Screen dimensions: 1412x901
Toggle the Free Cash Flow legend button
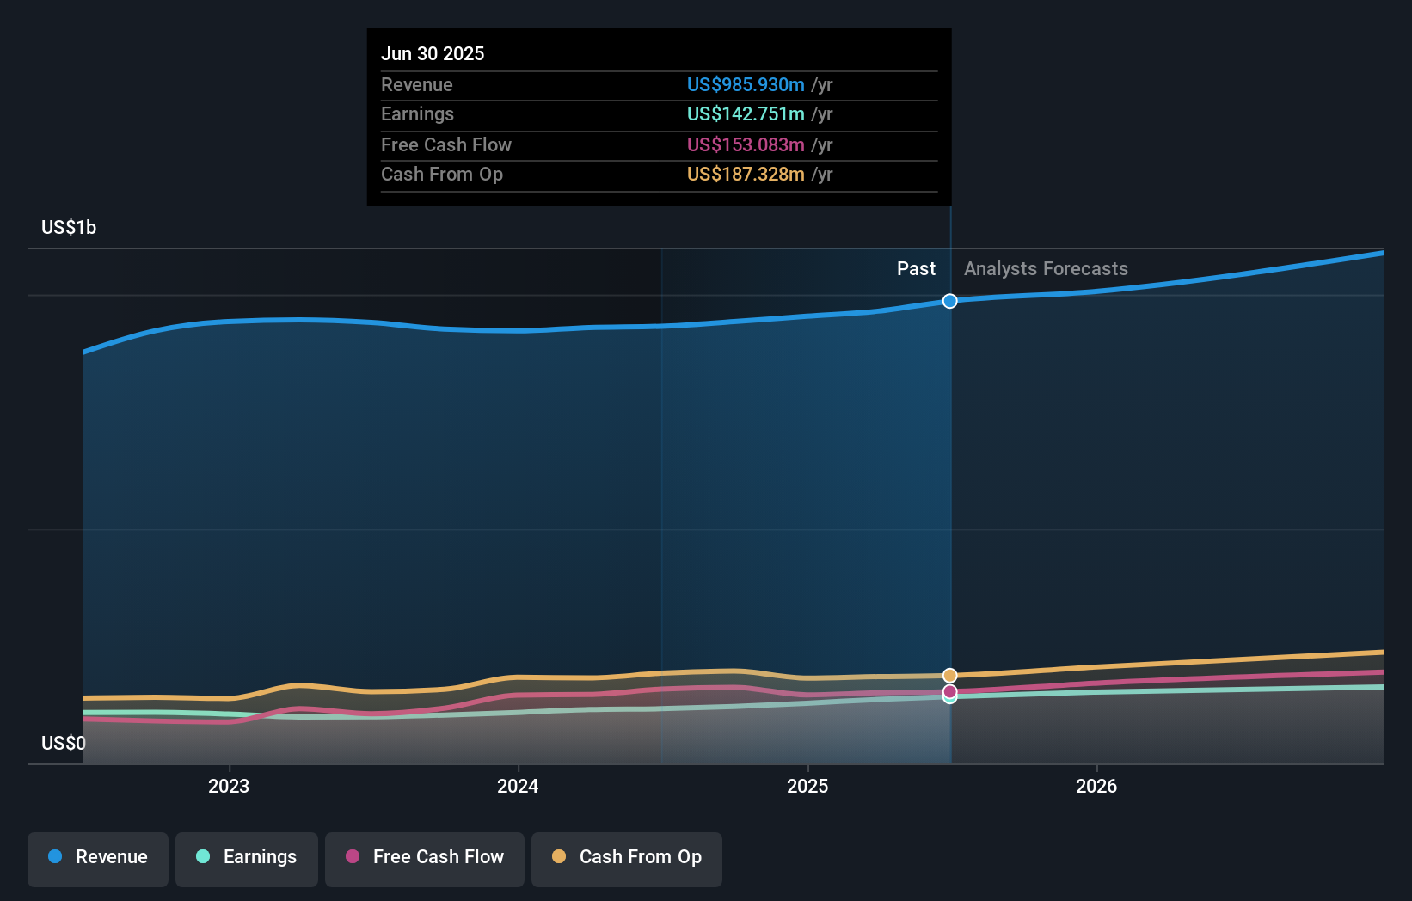tap(425, 859)
